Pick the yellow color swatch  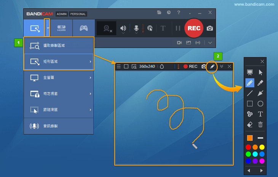(x=262, y=147)
